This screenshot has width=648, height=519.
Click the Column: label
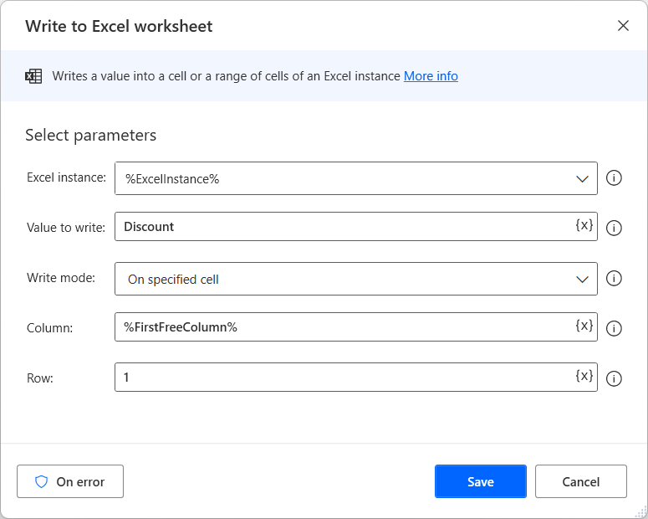click(49, 328)
